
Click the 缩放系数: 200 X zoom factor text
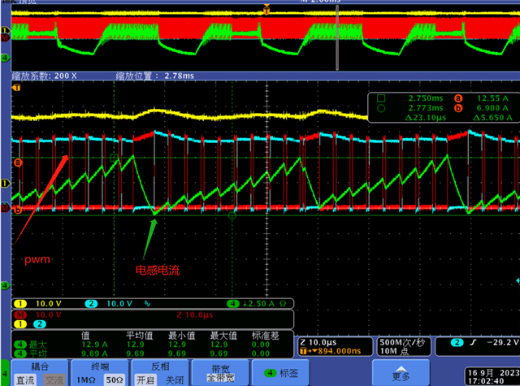coord(45,76)
